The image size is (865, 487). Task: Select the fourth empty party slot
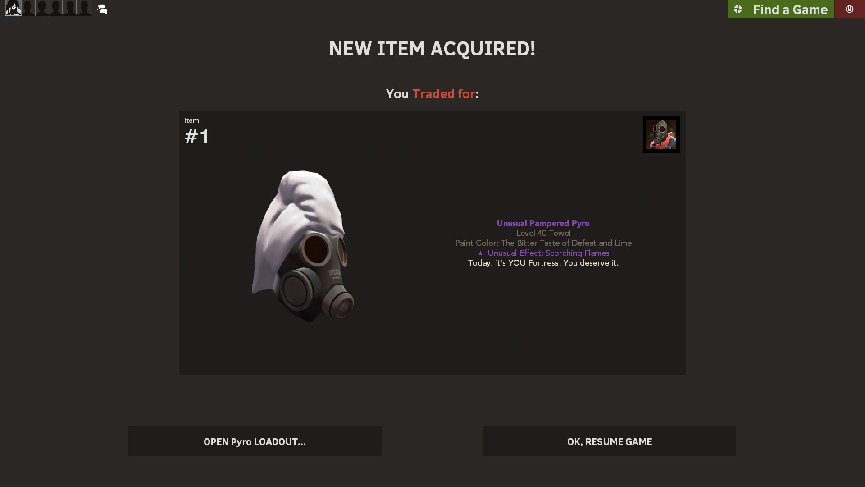point(56,8)
